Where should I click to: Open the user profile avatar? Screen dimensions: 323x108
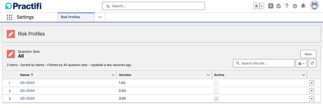(315, 5)
